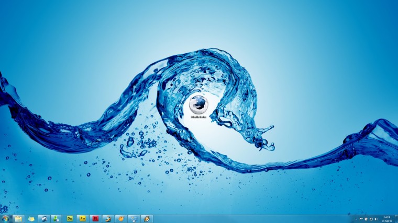Screen dimensions: 398x223
Task: Open the globe browser icon on the taskbar
Action: coord(108,219)
